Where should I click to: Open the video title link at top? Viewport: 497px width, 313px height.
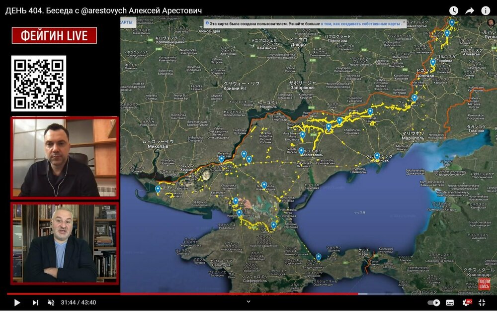tap(103, 10)
